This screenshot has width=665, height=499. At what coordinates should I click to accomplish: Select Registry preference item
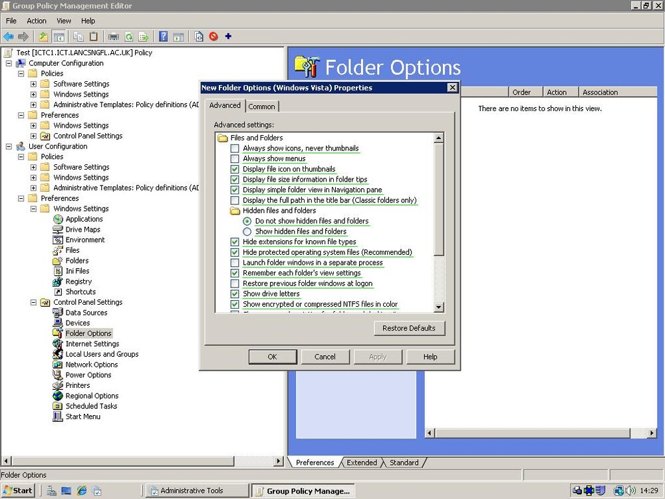78,281
